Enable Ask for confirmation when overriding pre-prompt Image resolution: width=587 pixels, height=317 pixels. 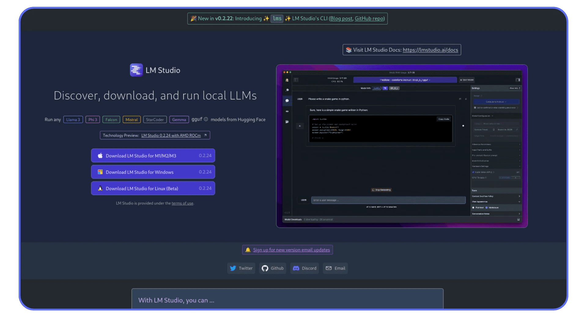(475, 108)
